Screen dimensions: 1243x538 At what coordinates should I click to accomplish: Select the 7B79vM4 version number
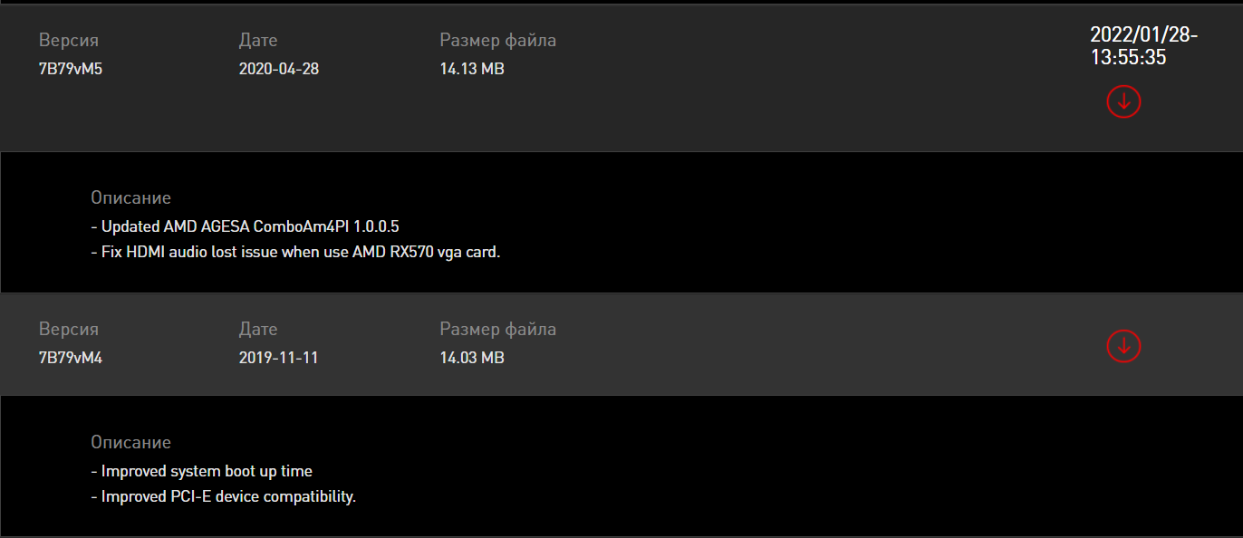click(x=71, y=358)
